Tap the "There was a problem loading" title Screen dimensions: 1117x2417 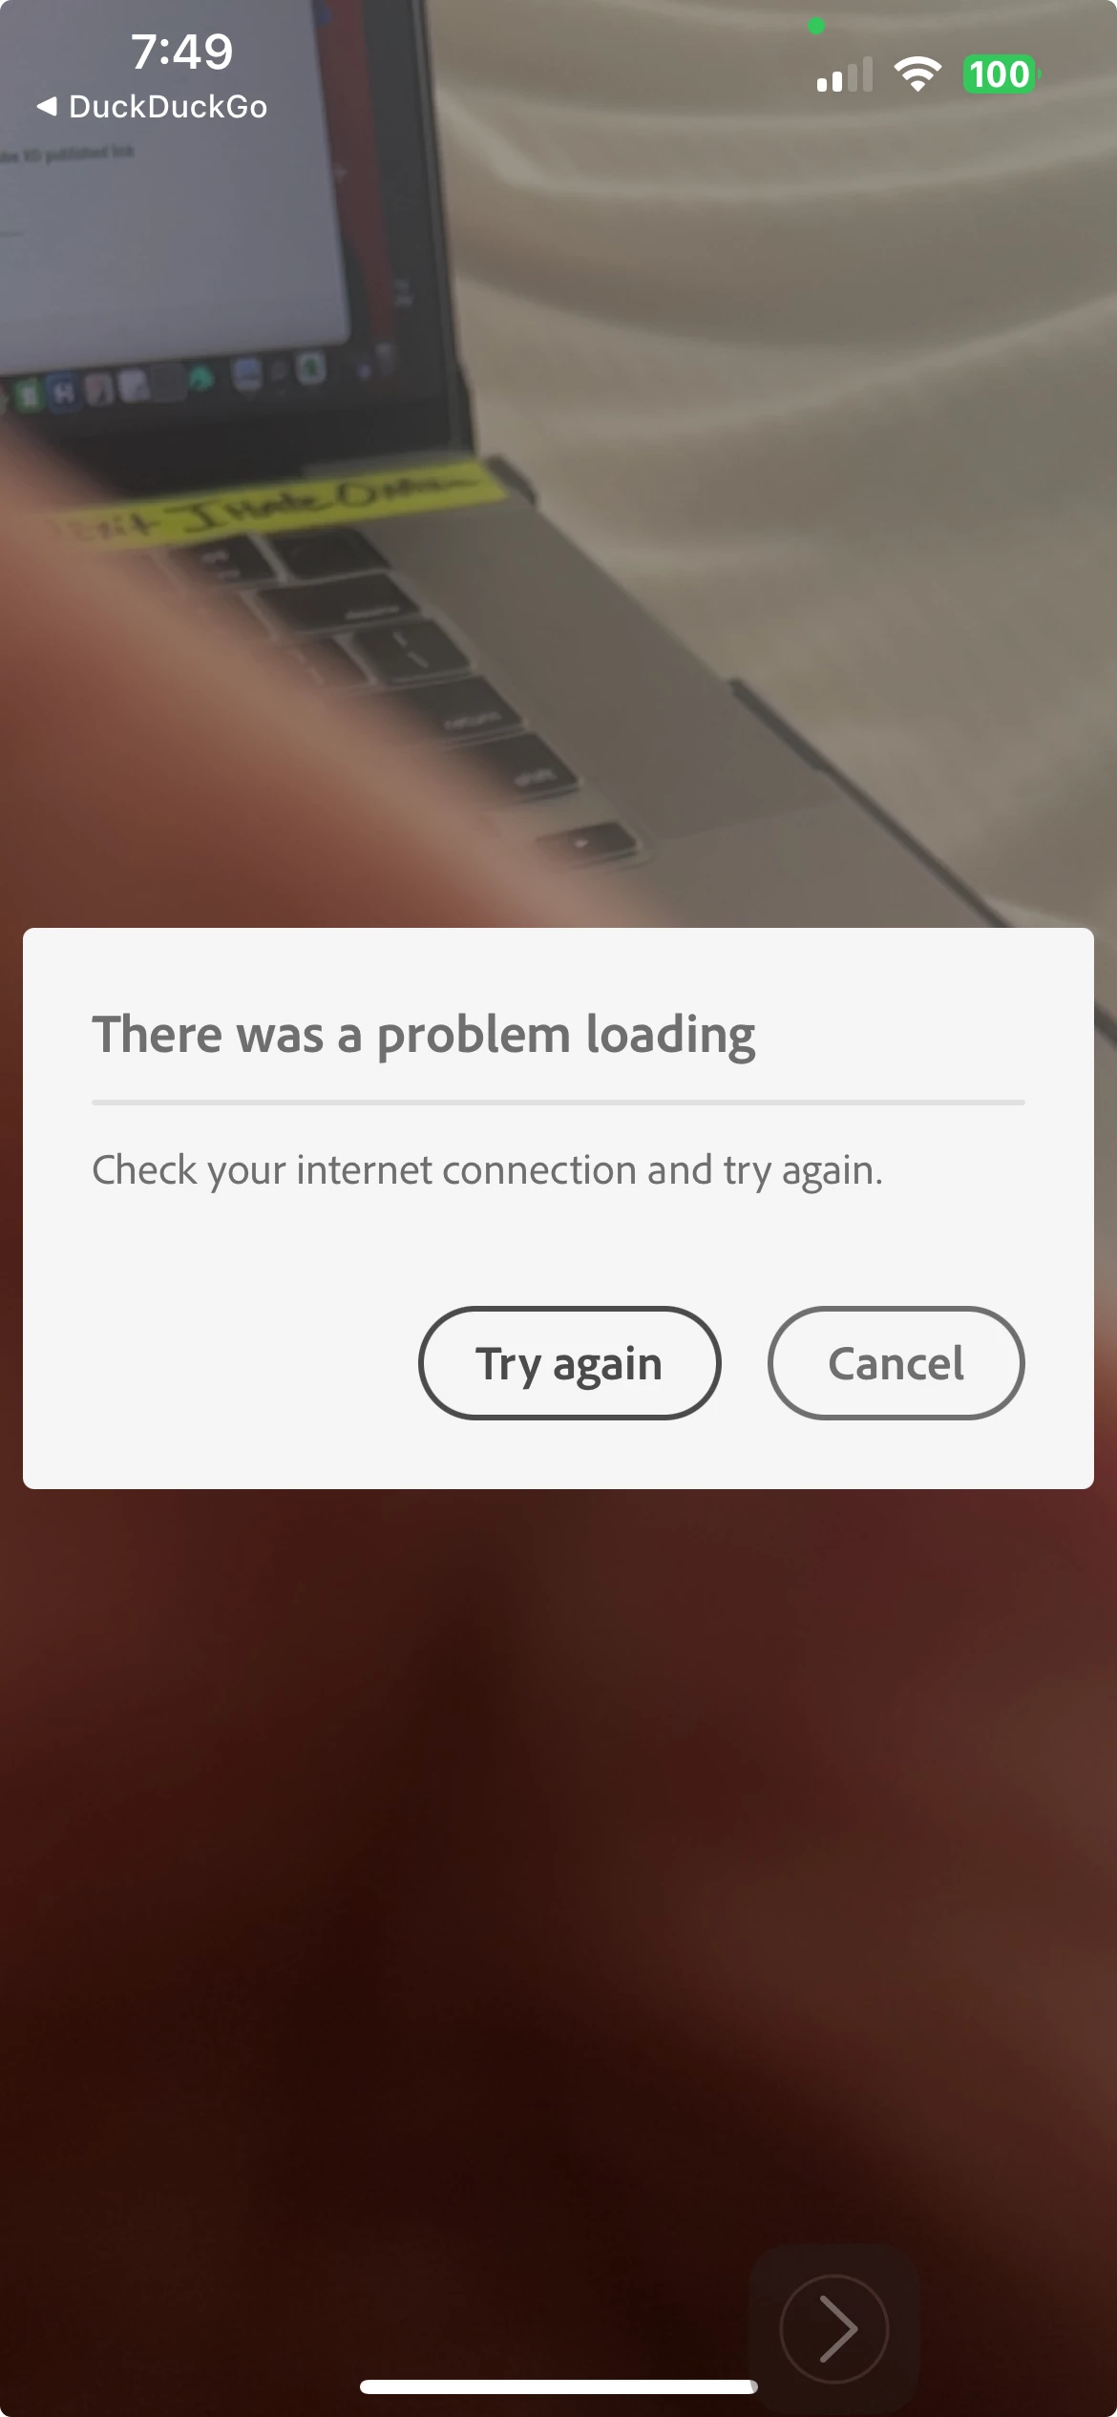point(424,1035)
